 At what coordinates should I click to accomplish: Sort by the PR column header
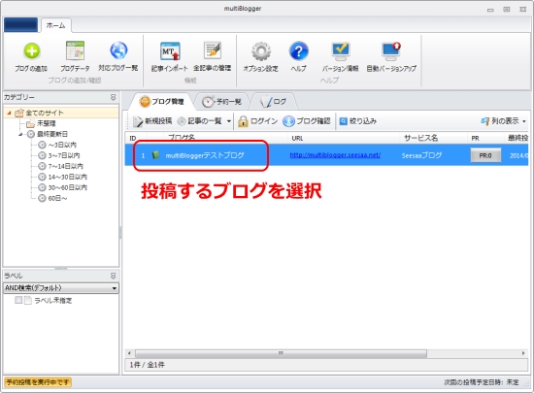pyautogui.click(x=475, y=138)
